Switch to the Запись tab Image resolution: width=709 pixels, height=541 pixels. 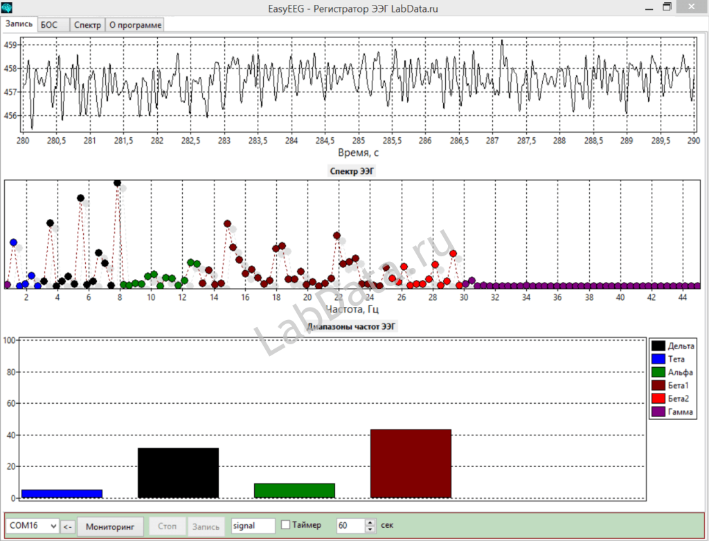pos(19,24)
